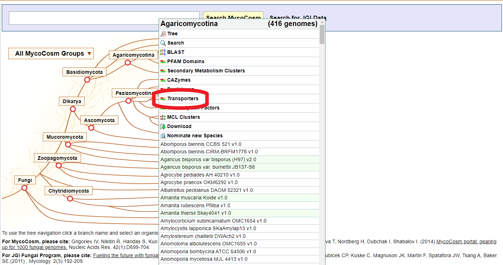Click the Nominate new Species icon
This screenshot has width=503, height=265.
click(x=163, y=136)
